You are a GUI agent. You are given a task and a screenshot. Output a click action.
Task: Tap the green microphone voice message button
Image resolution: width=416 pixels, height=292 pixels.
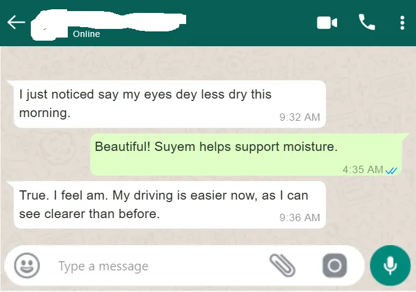[390, 266]
